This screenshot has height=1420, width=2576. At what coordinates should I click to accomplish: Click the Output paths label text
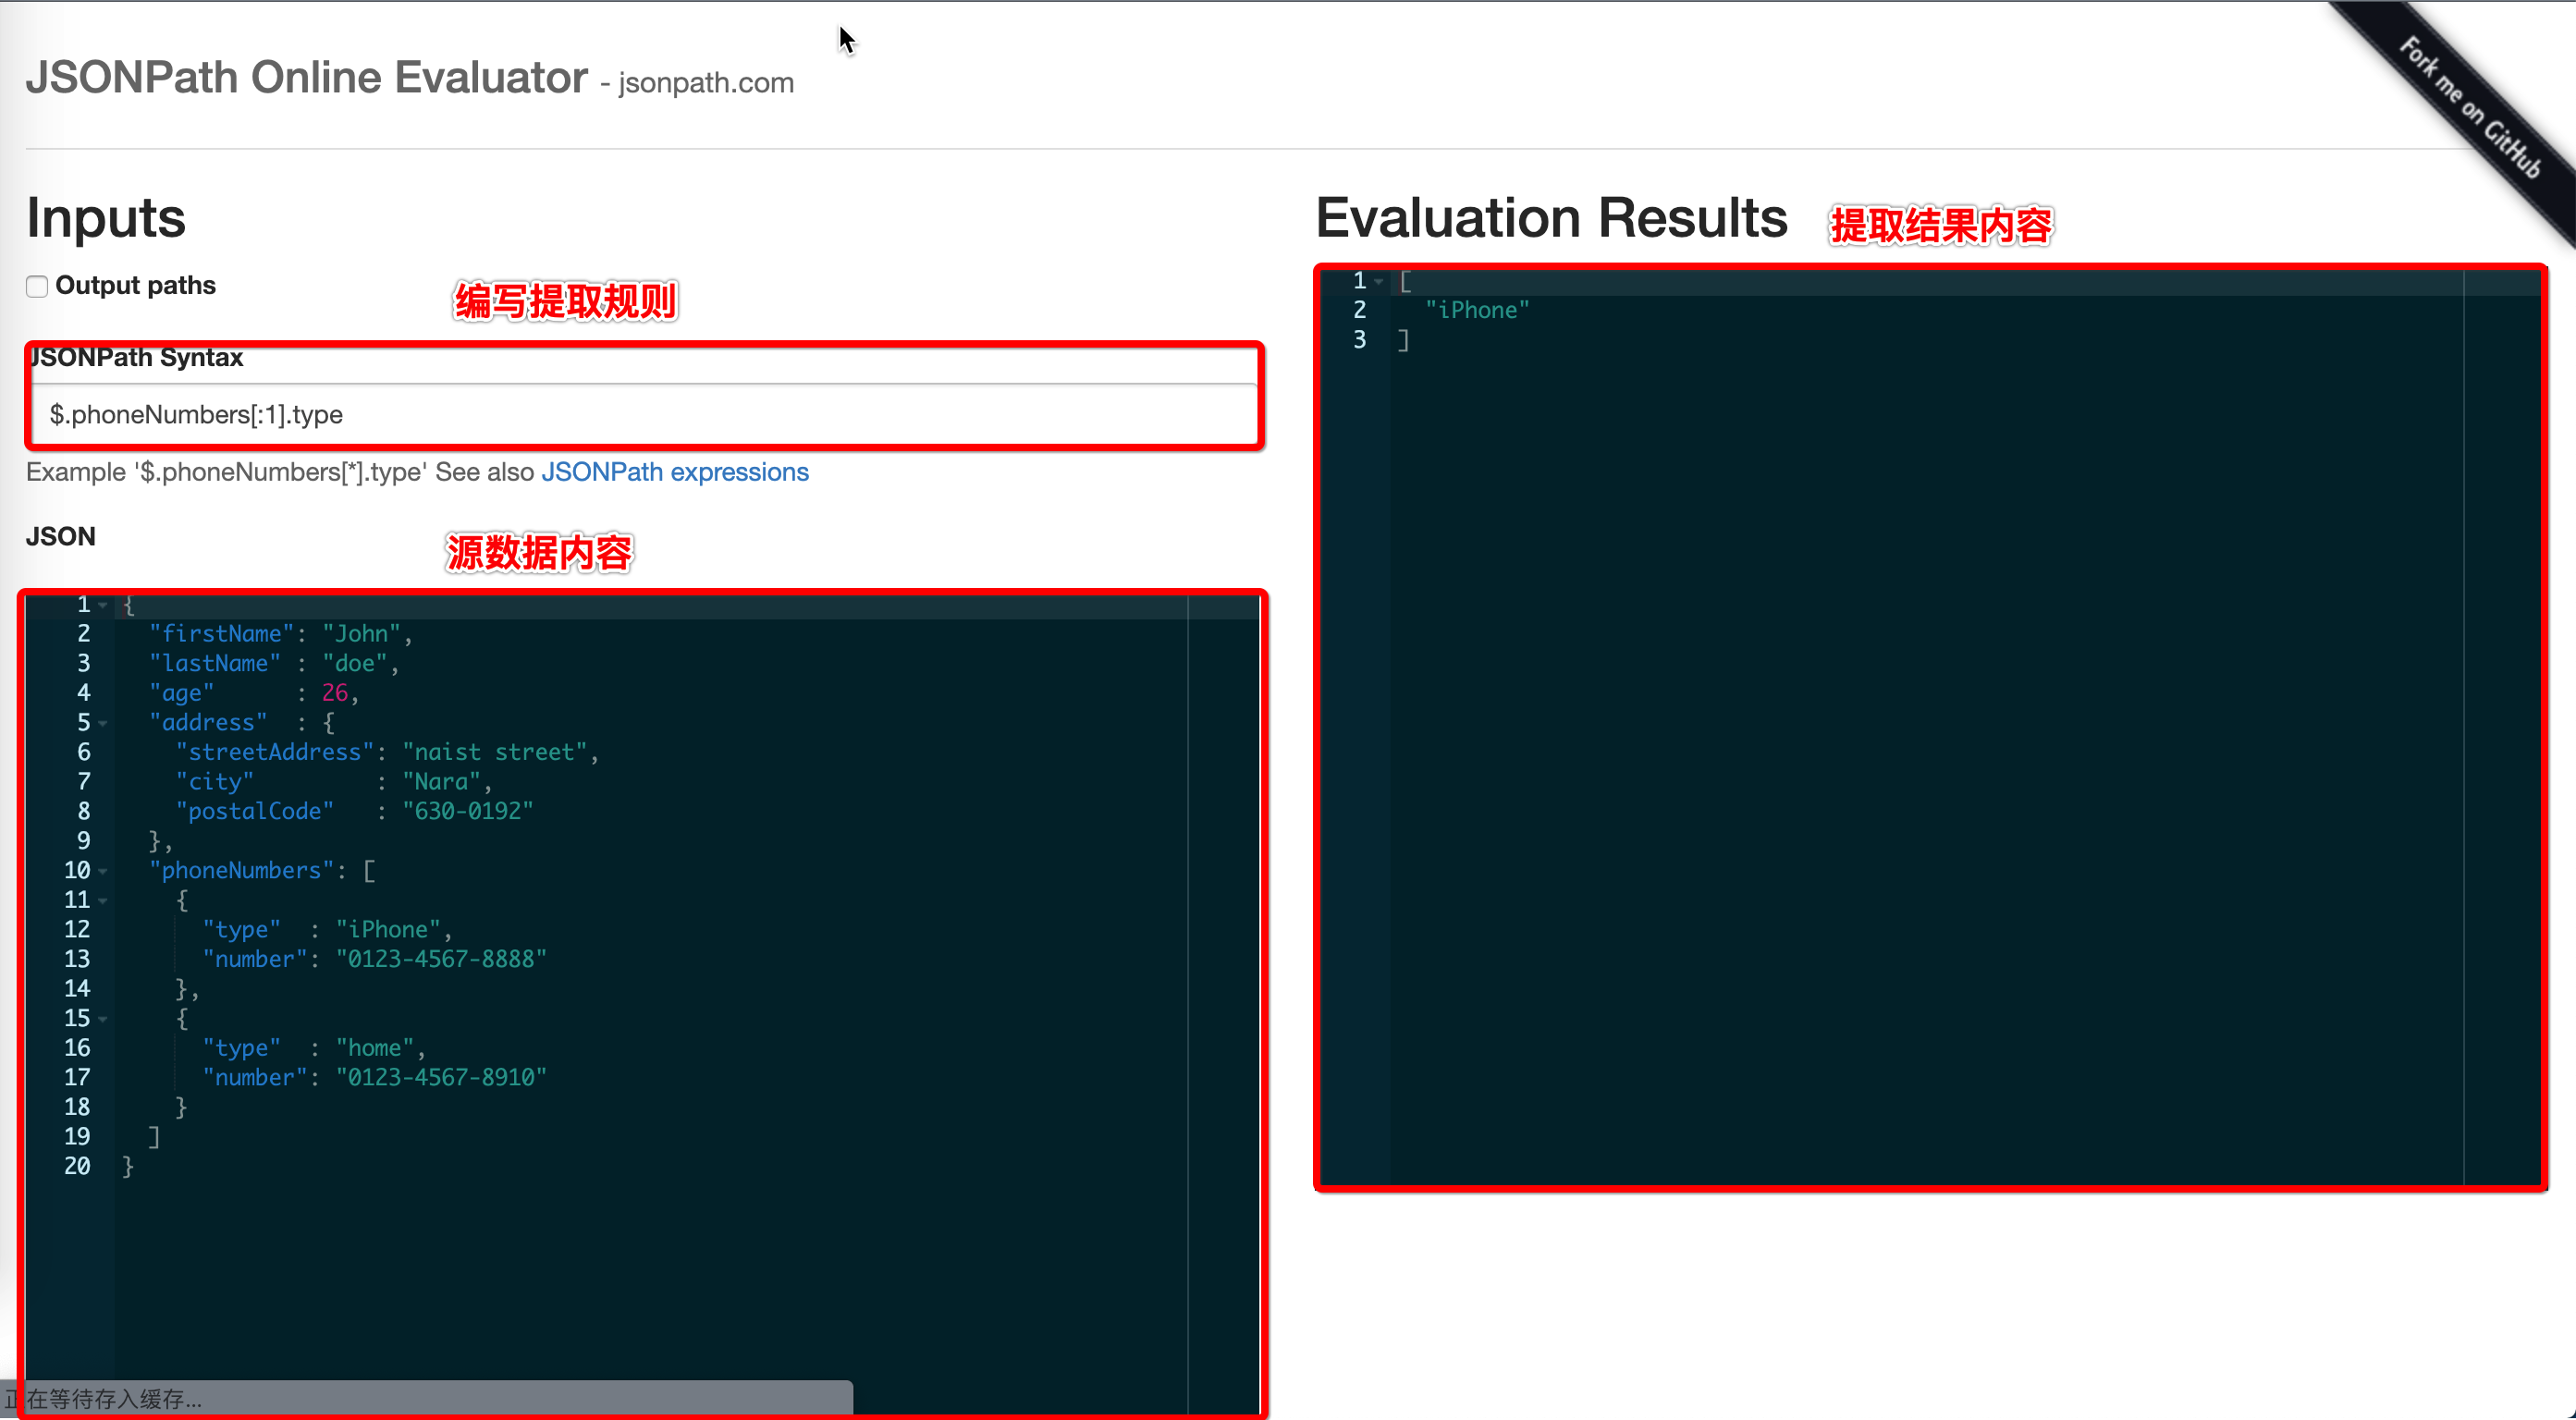tap(135, 286)
